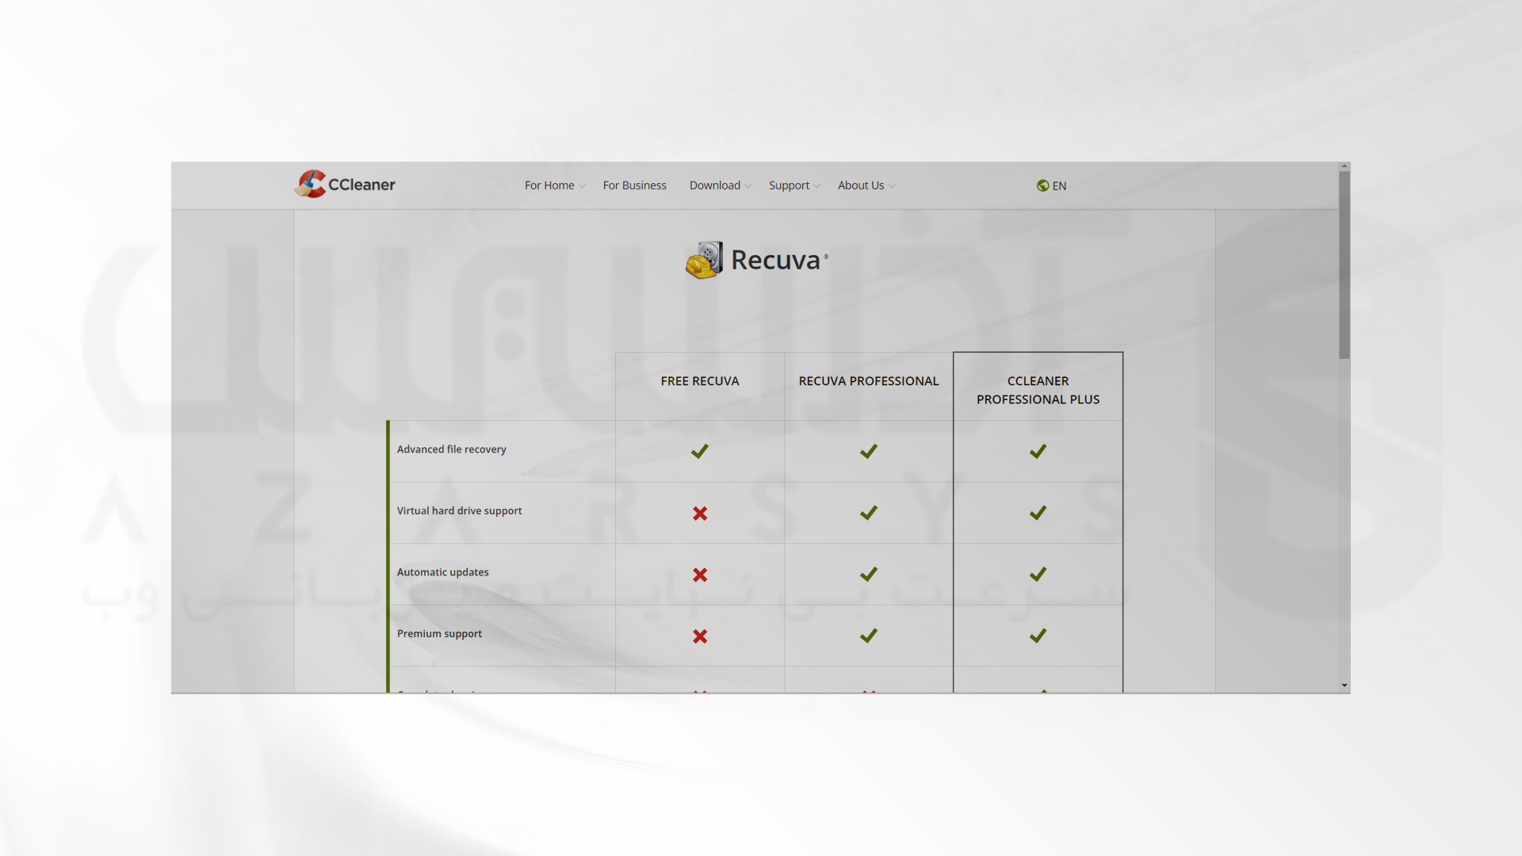Click Free Recuva Premium support red cross
Viewport: 1522px width, 856px height.
[x=700, y=636]
